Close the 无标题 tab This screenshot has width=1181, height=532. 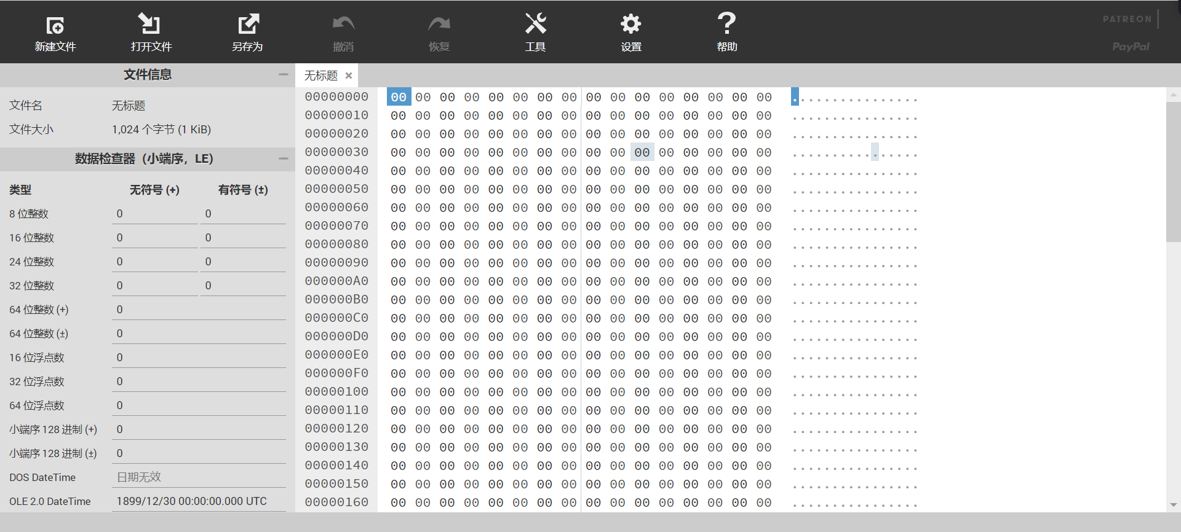point(349,76)
